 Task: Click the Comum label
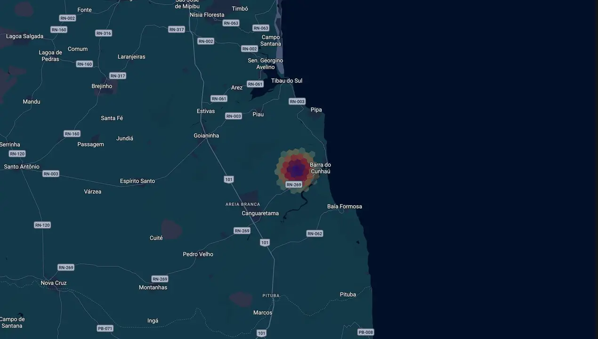point(78,49)
